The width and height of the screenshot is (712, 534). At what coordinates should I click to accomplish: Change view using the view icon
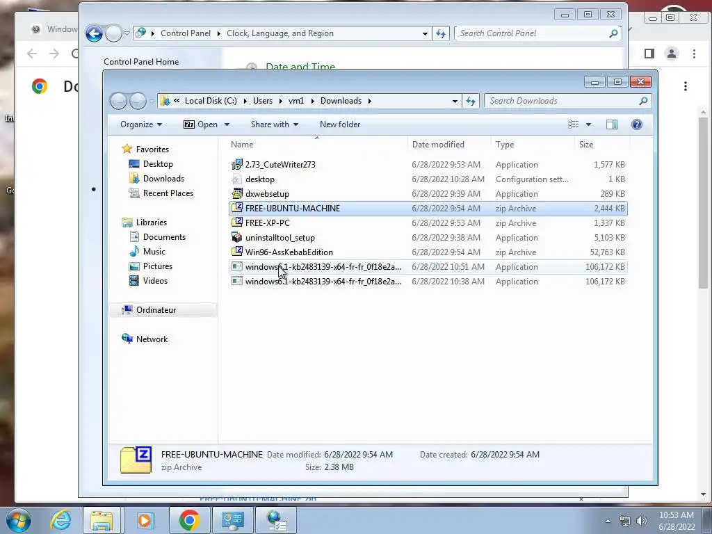(x=574, y=124)
